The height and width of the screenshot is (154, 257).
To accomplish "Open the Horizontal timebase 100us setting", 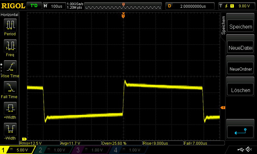I will [53, 6].
